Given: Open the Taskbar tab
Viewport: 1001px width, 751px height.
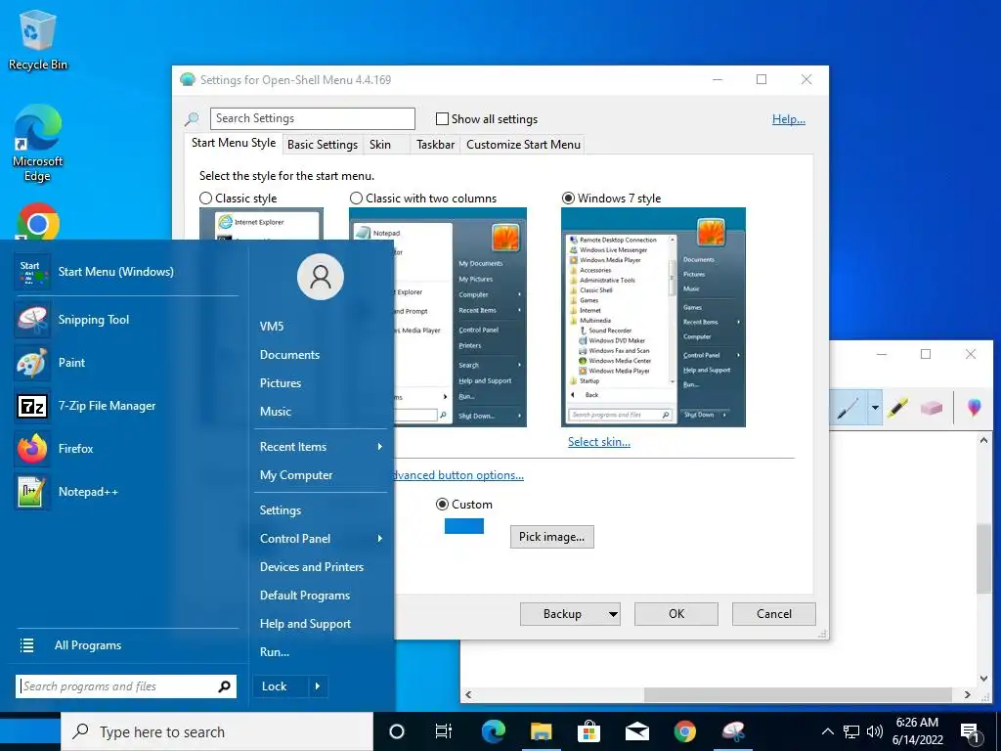Looking at the screenshot, I should click(435, 145).
